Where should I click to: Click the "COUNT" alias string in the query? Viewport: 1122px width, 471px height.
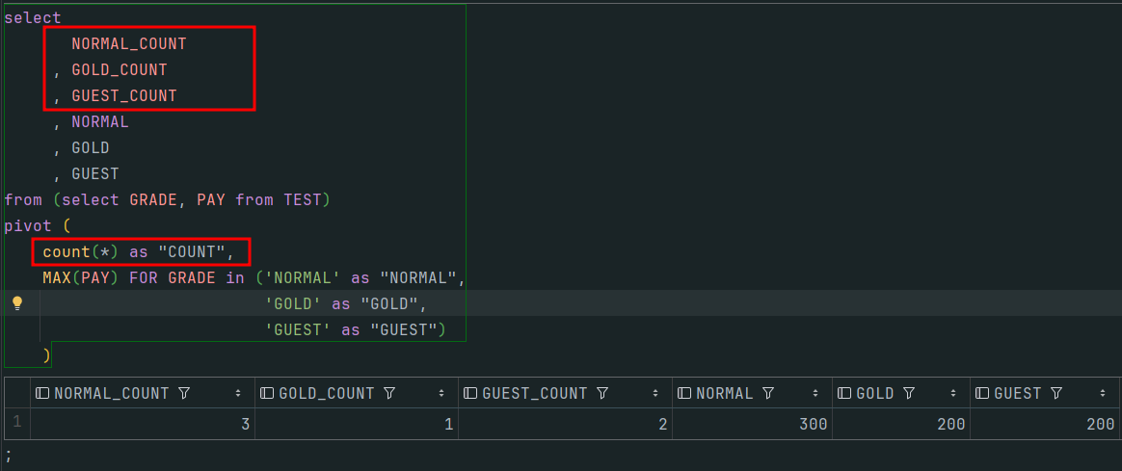click(x=192, y=251)
